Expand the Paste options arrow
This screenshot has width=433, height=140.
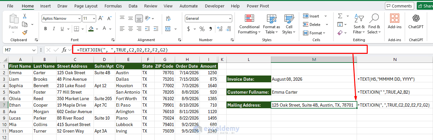(x=13, y=31)
